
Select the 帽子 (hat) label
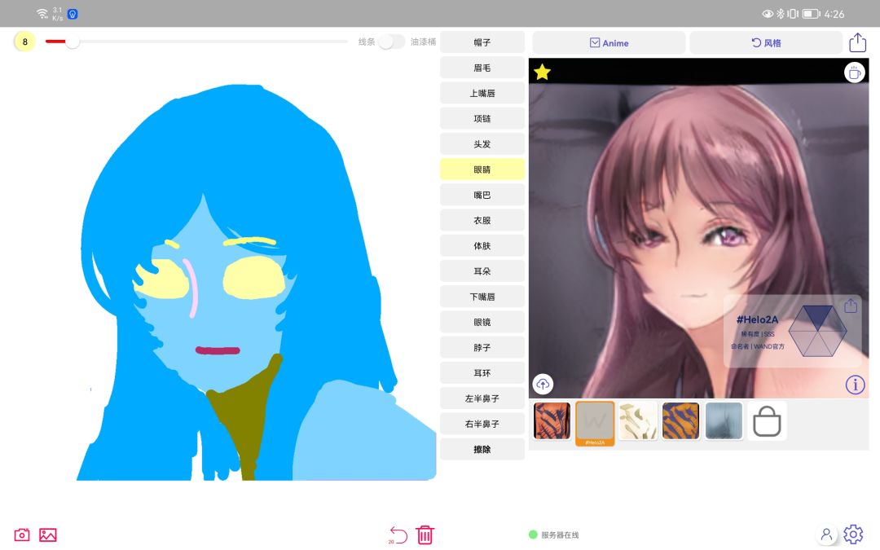(482, 42)
